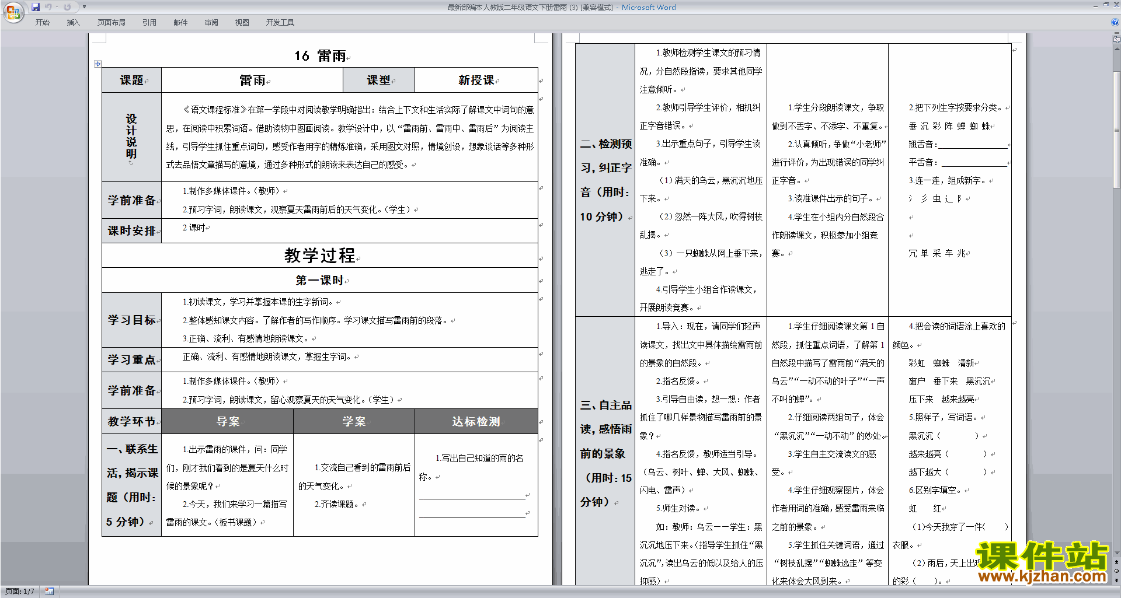
Task: Go to previous page with the double-up arrow
Action: 1116,562
